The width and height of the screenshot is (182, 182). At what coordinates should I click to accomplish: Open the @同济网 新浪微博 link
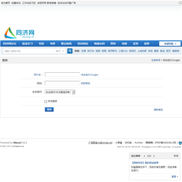pos(47,3)
